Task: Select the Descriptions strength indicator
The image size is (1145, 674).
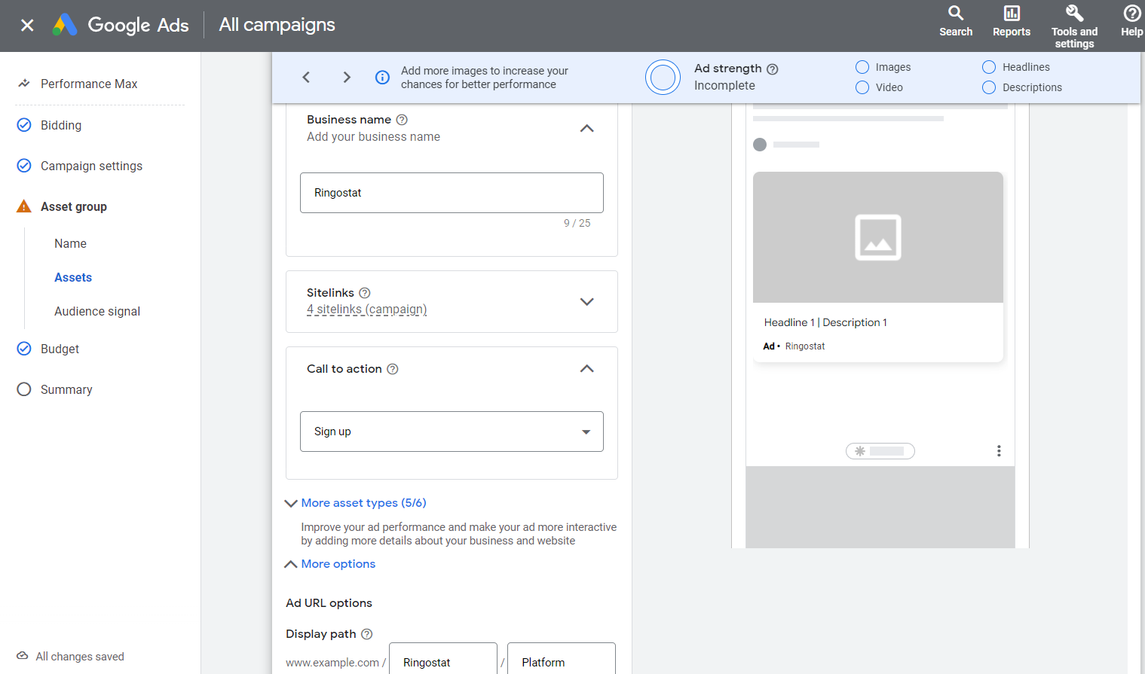Action: click(989, 87)
